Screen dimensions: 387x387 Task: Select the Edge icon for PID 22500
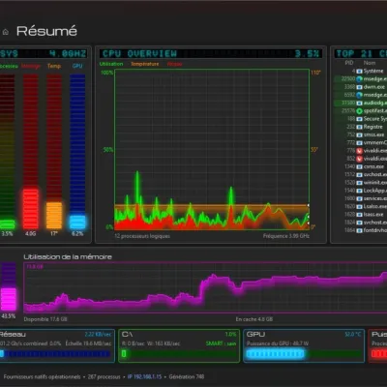[x=359, y=79]
